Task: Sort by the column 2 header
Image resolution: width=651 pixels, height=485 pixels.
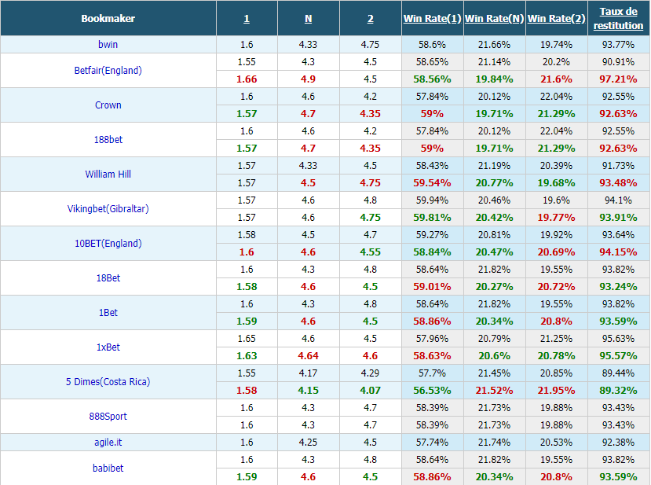Action: (371, 19)
